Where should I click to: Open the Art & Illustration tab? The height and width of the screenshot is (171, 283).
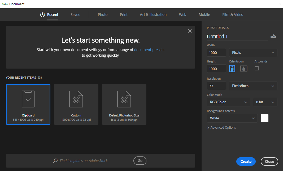tap(153, 15)
